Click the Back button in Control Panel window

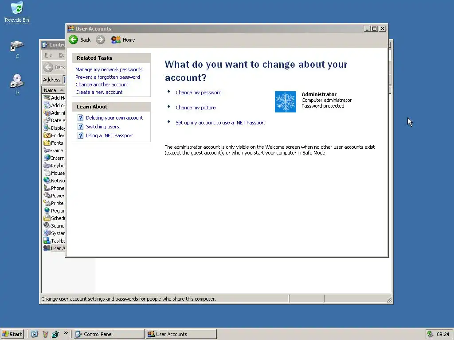pos(54,67)
